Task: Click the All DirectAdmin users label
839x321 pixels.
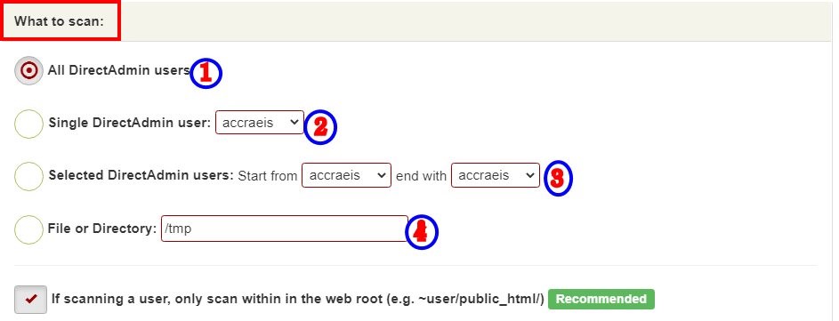Action: click(119, 70)
